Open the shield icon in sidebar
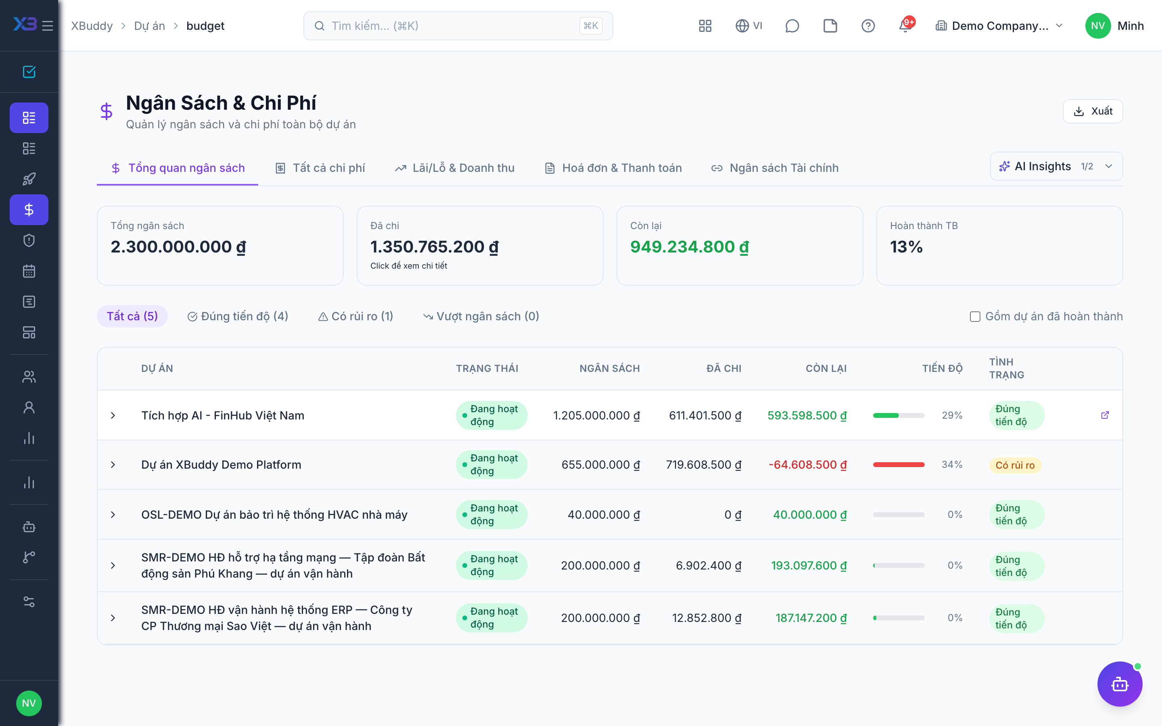The width and height of the screenshot is (1162, 726). click(x=29, y=240)
